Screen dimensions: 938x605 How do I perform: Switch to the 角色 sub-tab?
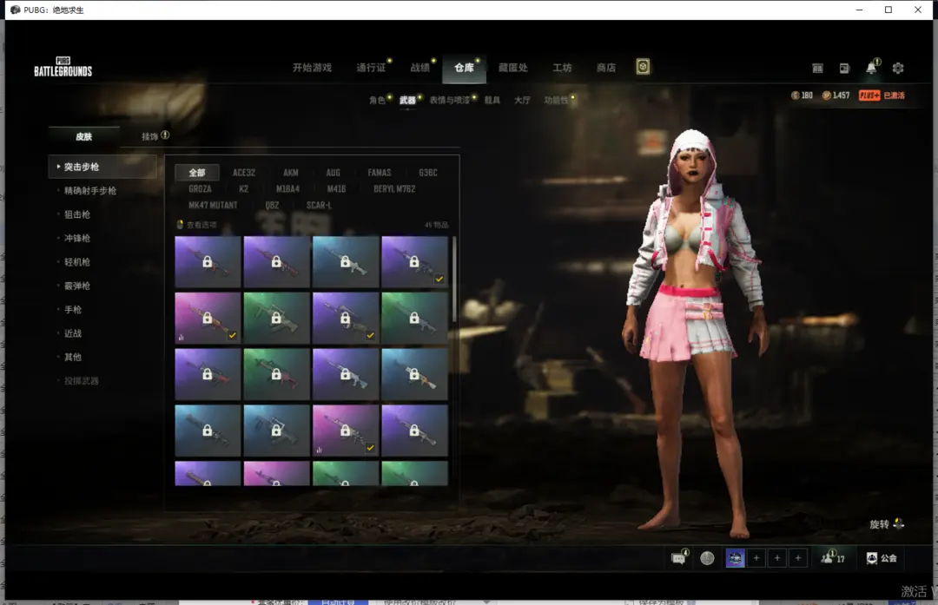(x=377, y=100)
